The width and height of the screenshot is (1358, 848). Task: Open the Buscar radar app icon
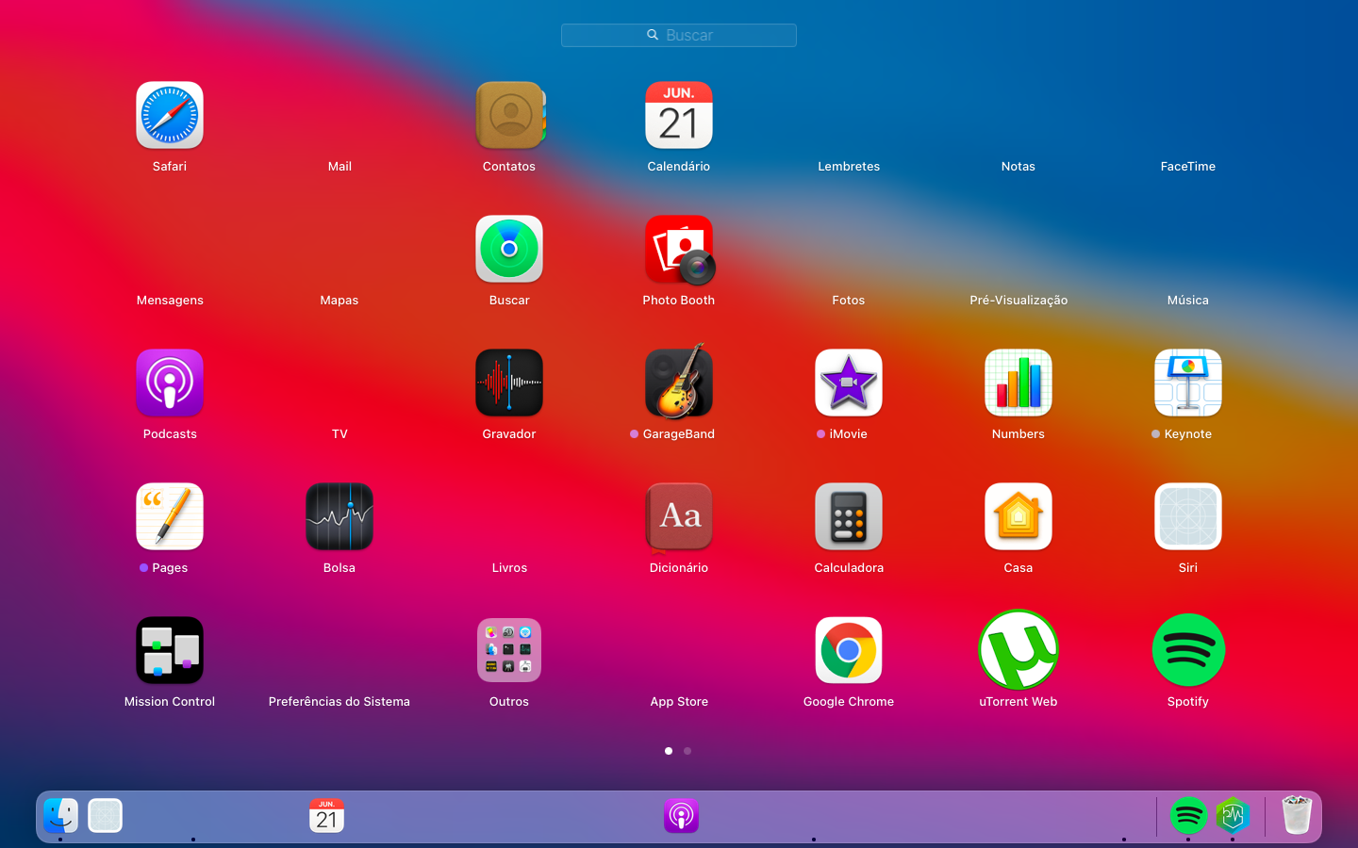[x=509, y=249]
